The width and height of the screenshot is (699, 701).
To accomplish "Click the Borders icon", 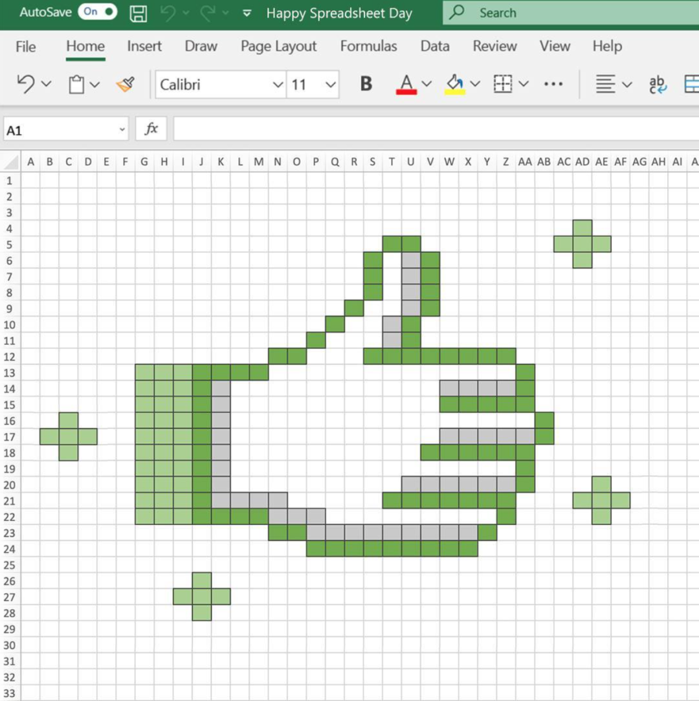I will [503, 83].
